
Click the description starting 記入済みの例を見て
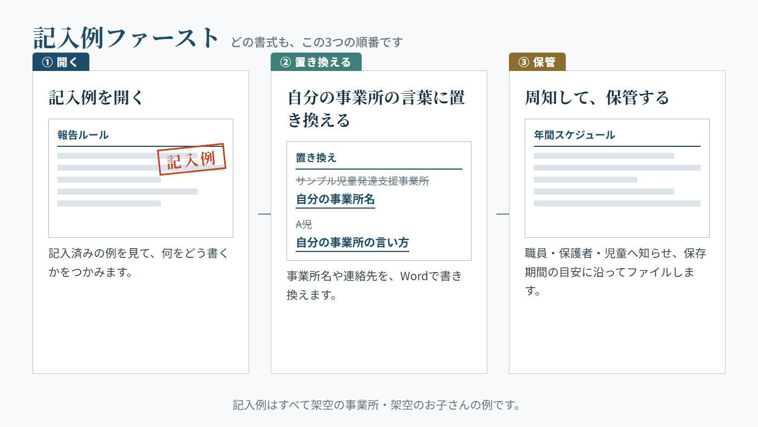pyautogui.click(x=139, y=263)
